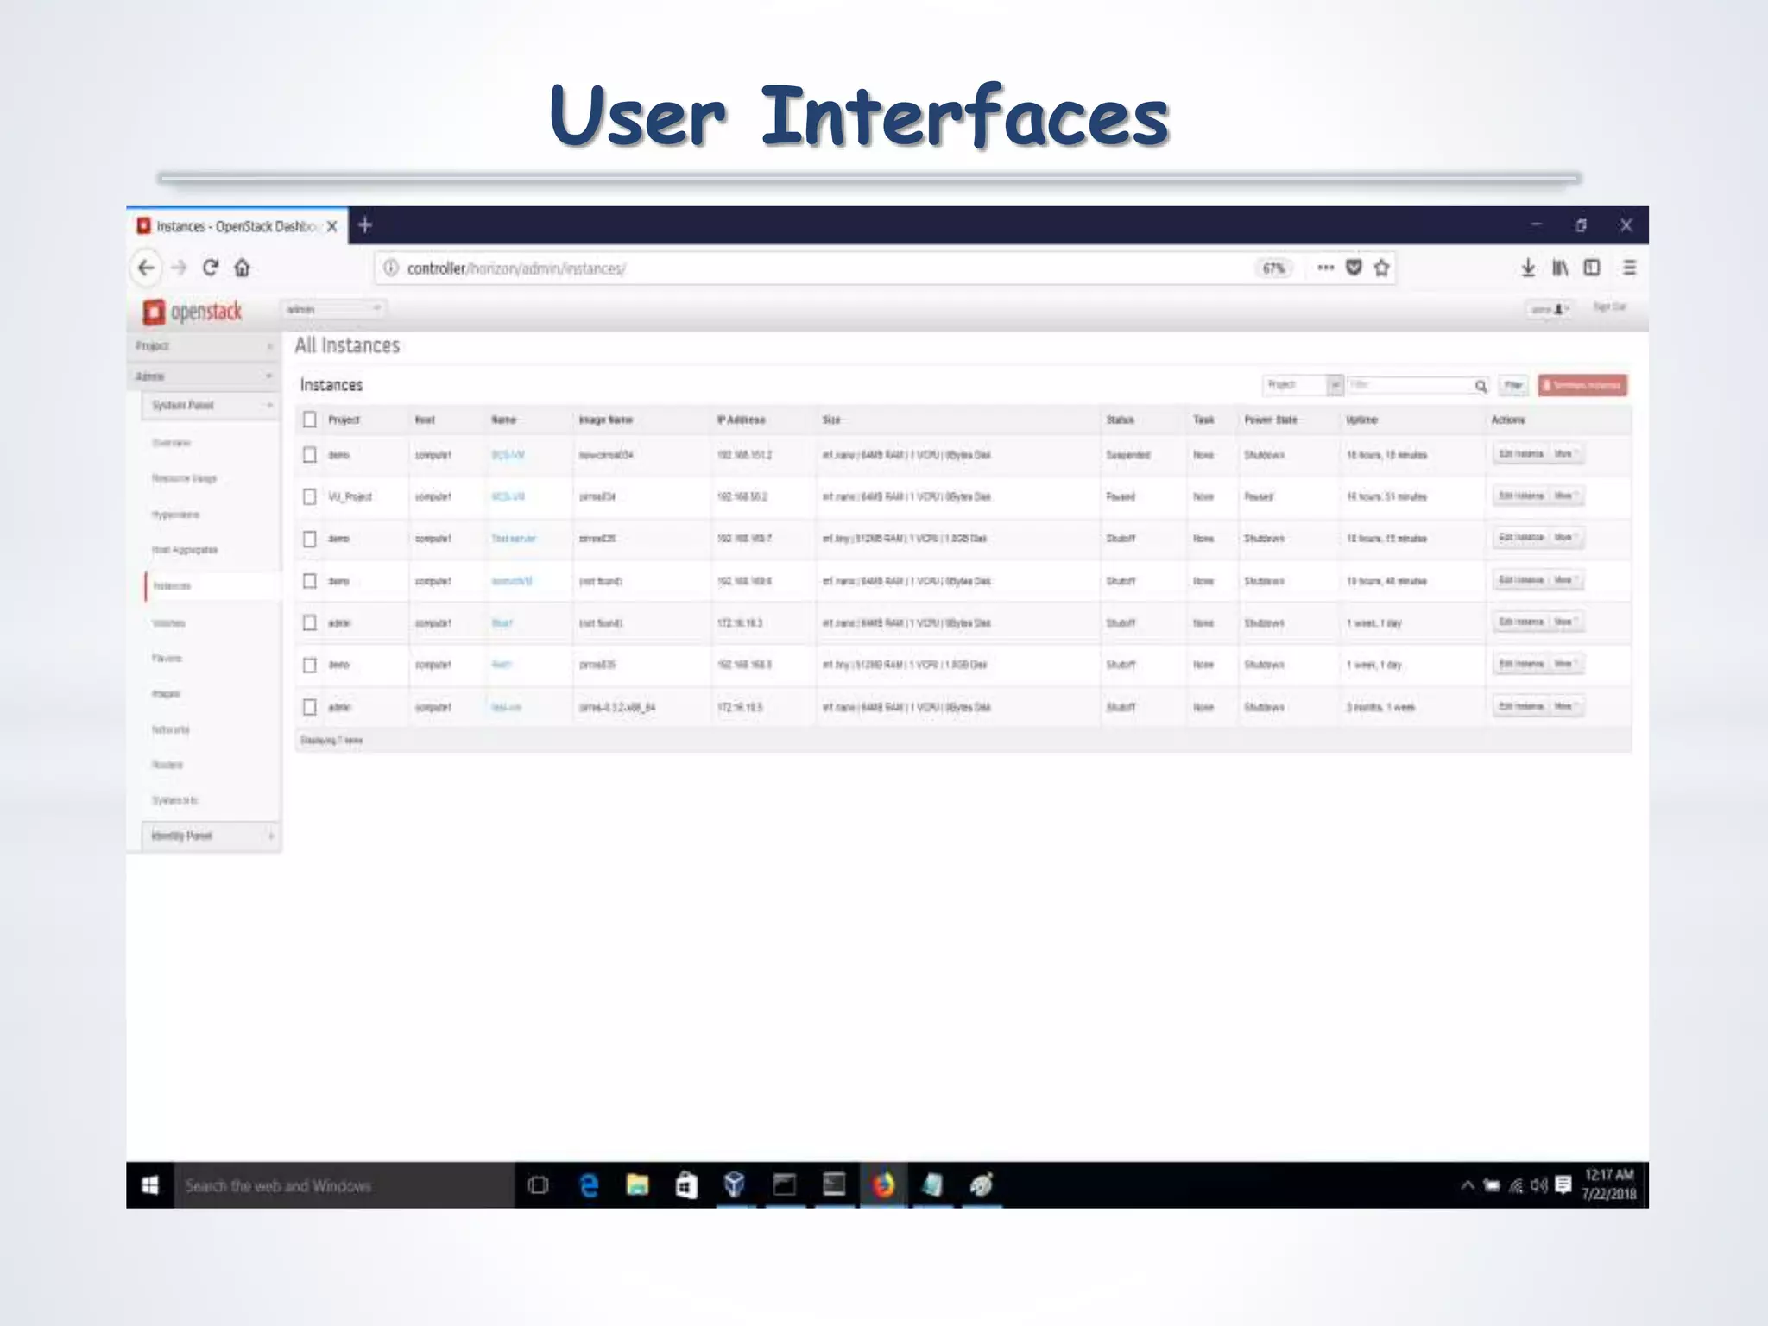Tick the checkbox for the 19 hours uptime row
This screenshot has width=1768, height=1326.
[x=310, y=581]
